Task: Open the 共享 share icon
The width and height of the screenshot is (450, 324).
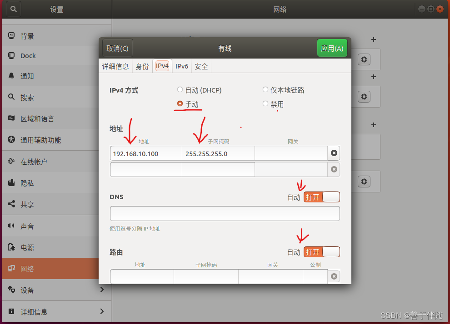Action: (11, 204)
